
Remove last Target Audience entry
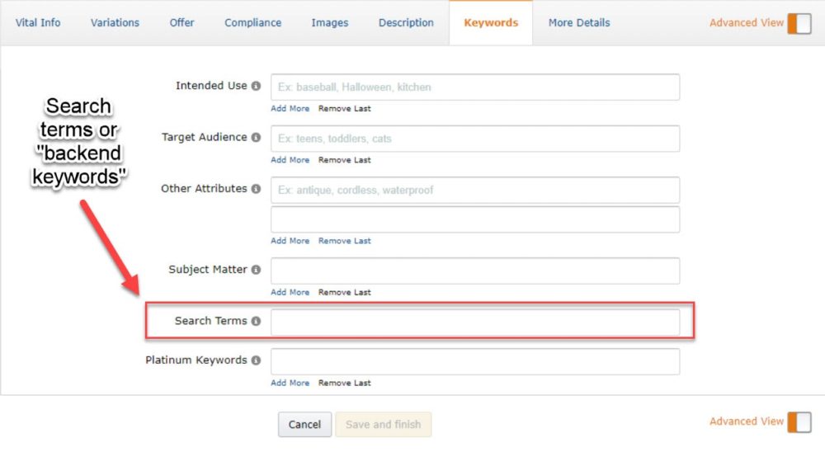point(345,160)
